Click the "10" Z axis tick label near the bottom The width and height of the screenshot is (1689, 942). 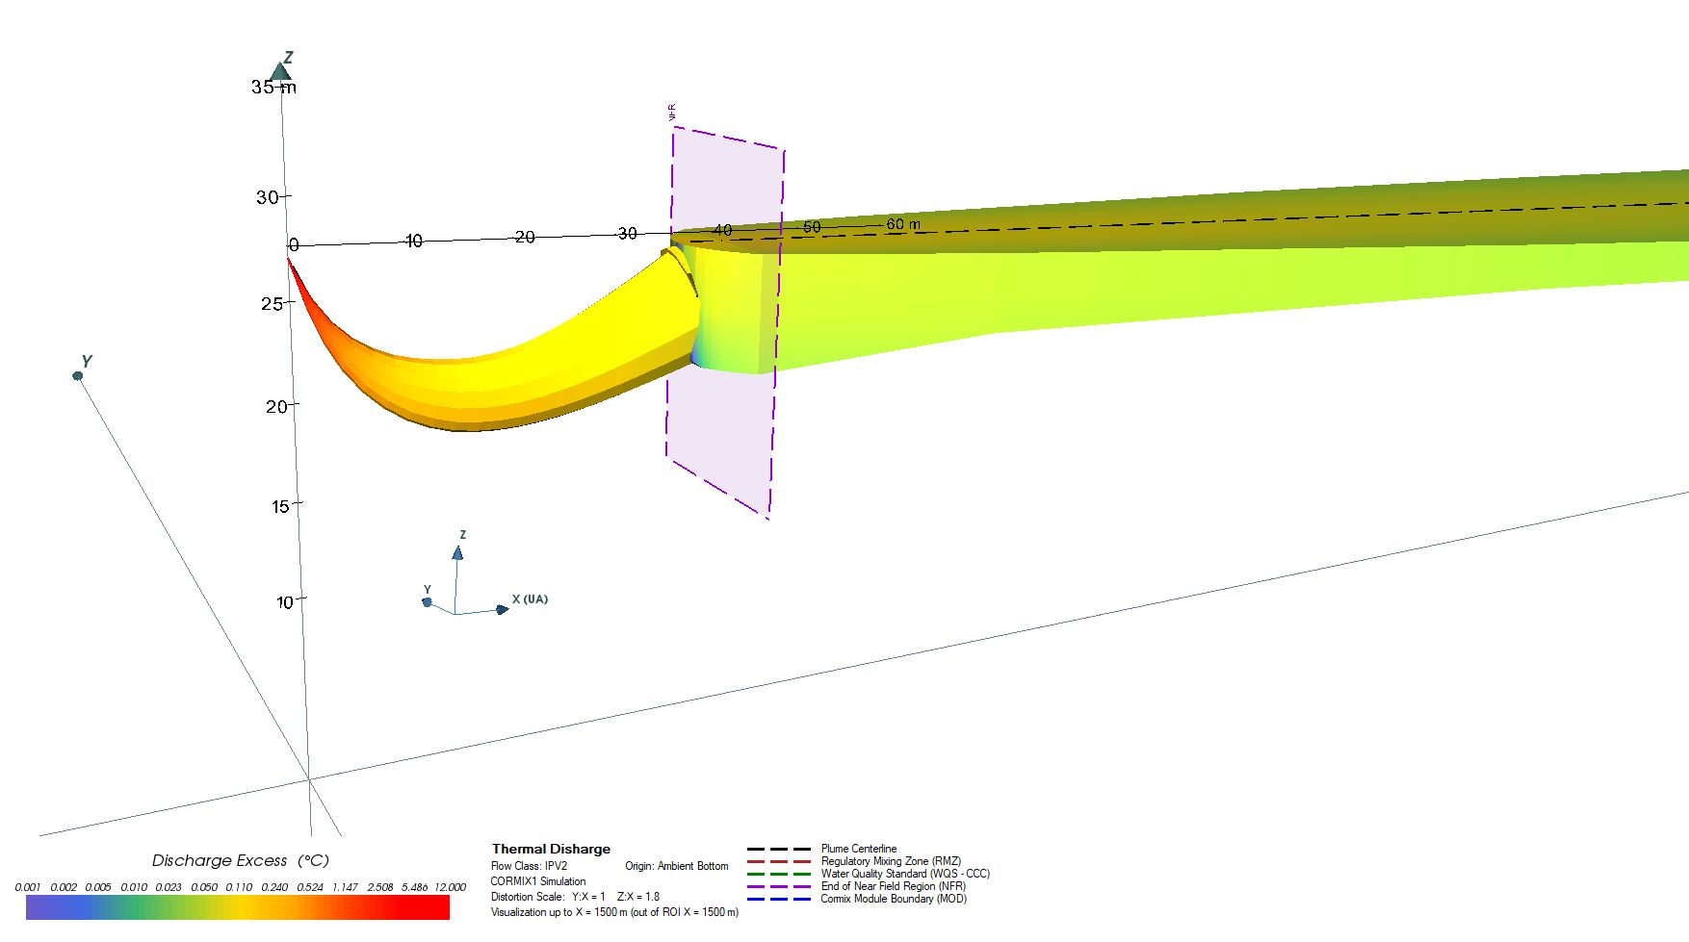285,602
